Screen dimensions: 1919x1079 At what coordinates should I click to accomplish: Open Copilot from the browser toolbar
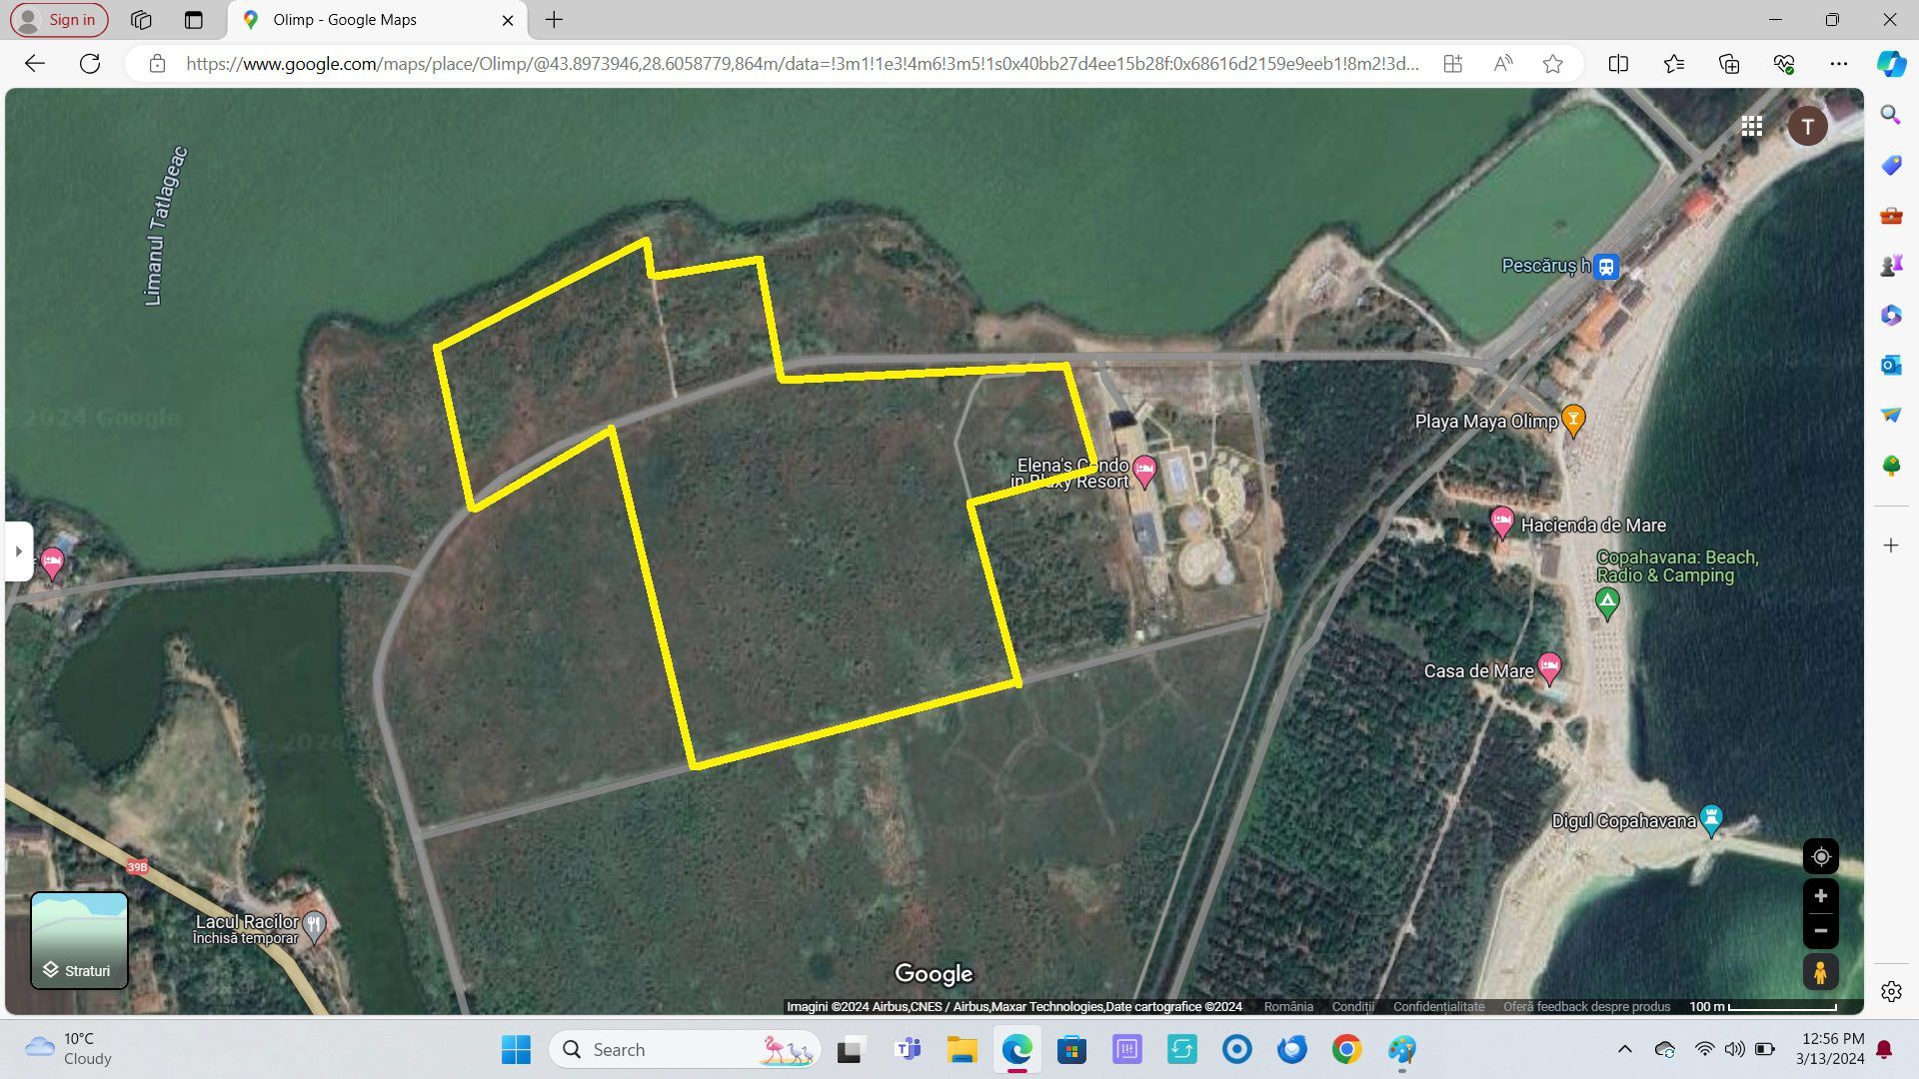1889,64
